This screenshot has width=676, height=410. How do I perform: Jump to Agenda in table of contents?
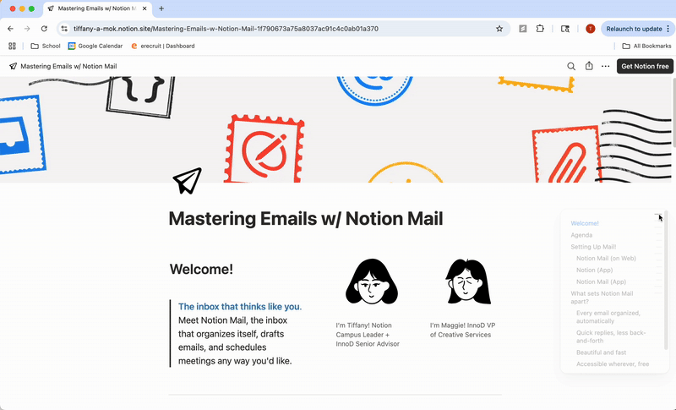coord(581,235)
